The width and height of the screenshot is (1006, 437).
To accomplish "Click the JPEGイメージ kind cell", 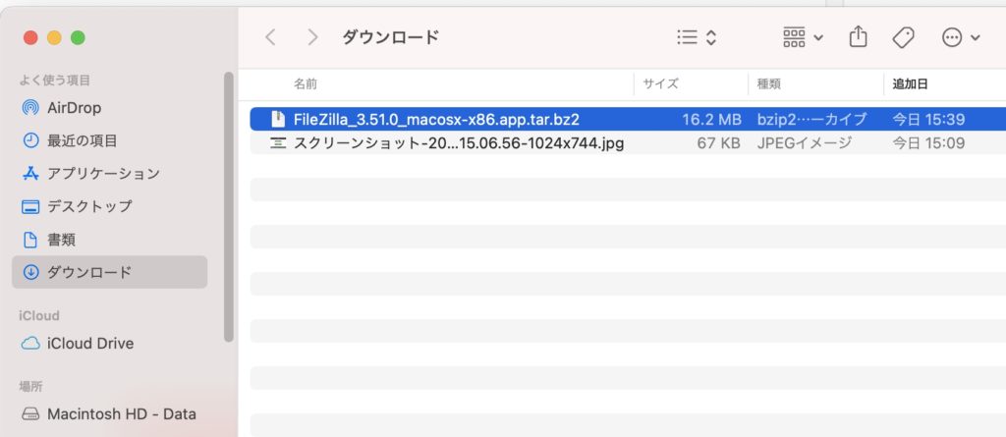I will (x=805, y=143).
